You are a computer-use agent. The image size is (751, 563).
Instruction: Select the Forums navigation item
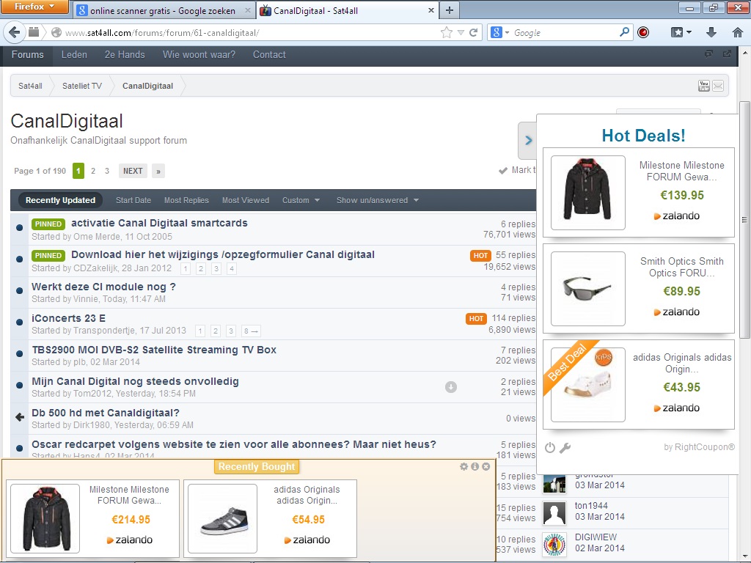click(27, 54)
